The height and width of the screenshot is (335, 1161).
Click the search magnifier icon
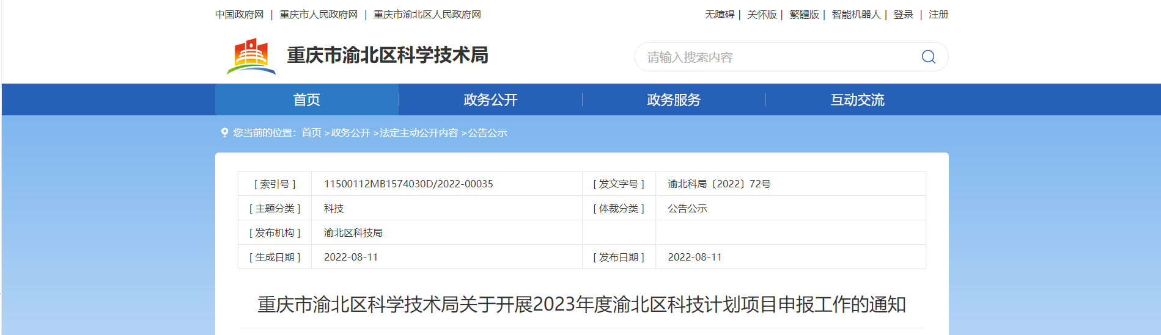pyautogui.click(x=928, y=57)
